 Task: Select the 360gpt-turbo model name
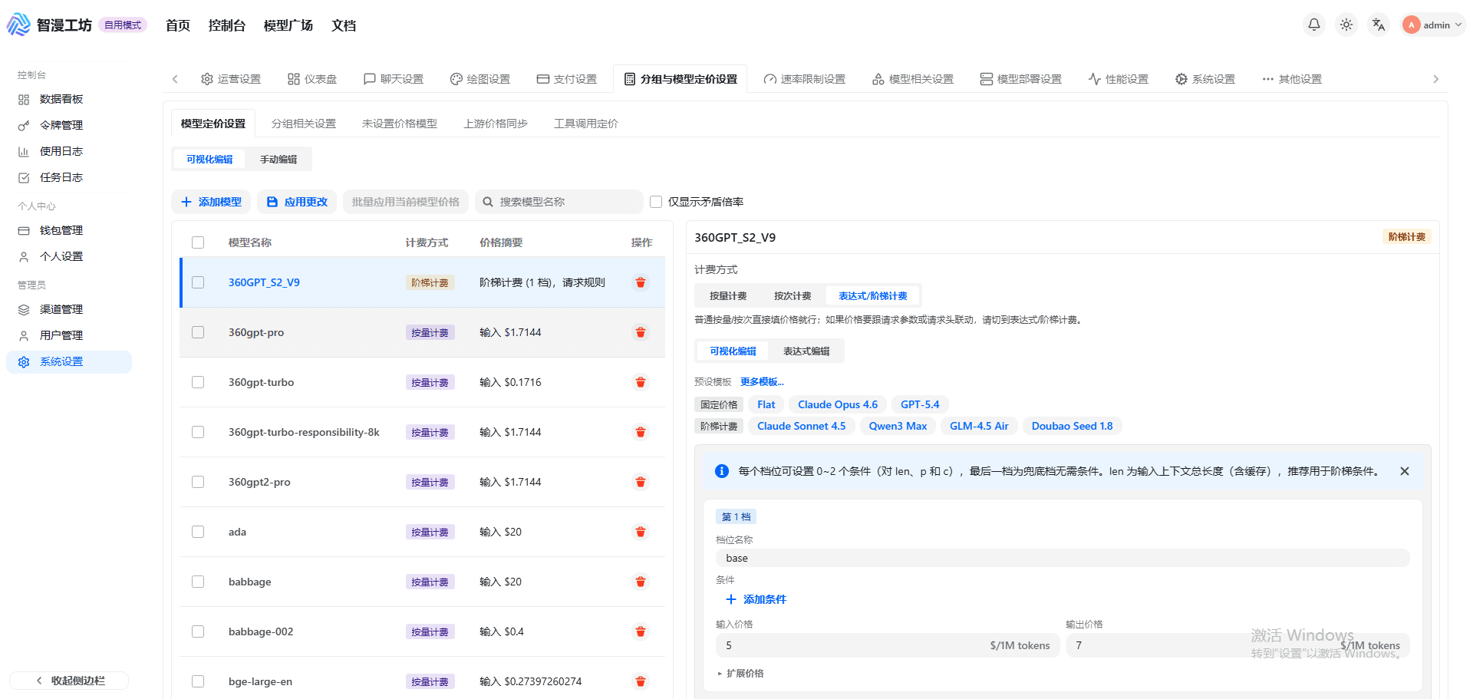pos(261,382)
